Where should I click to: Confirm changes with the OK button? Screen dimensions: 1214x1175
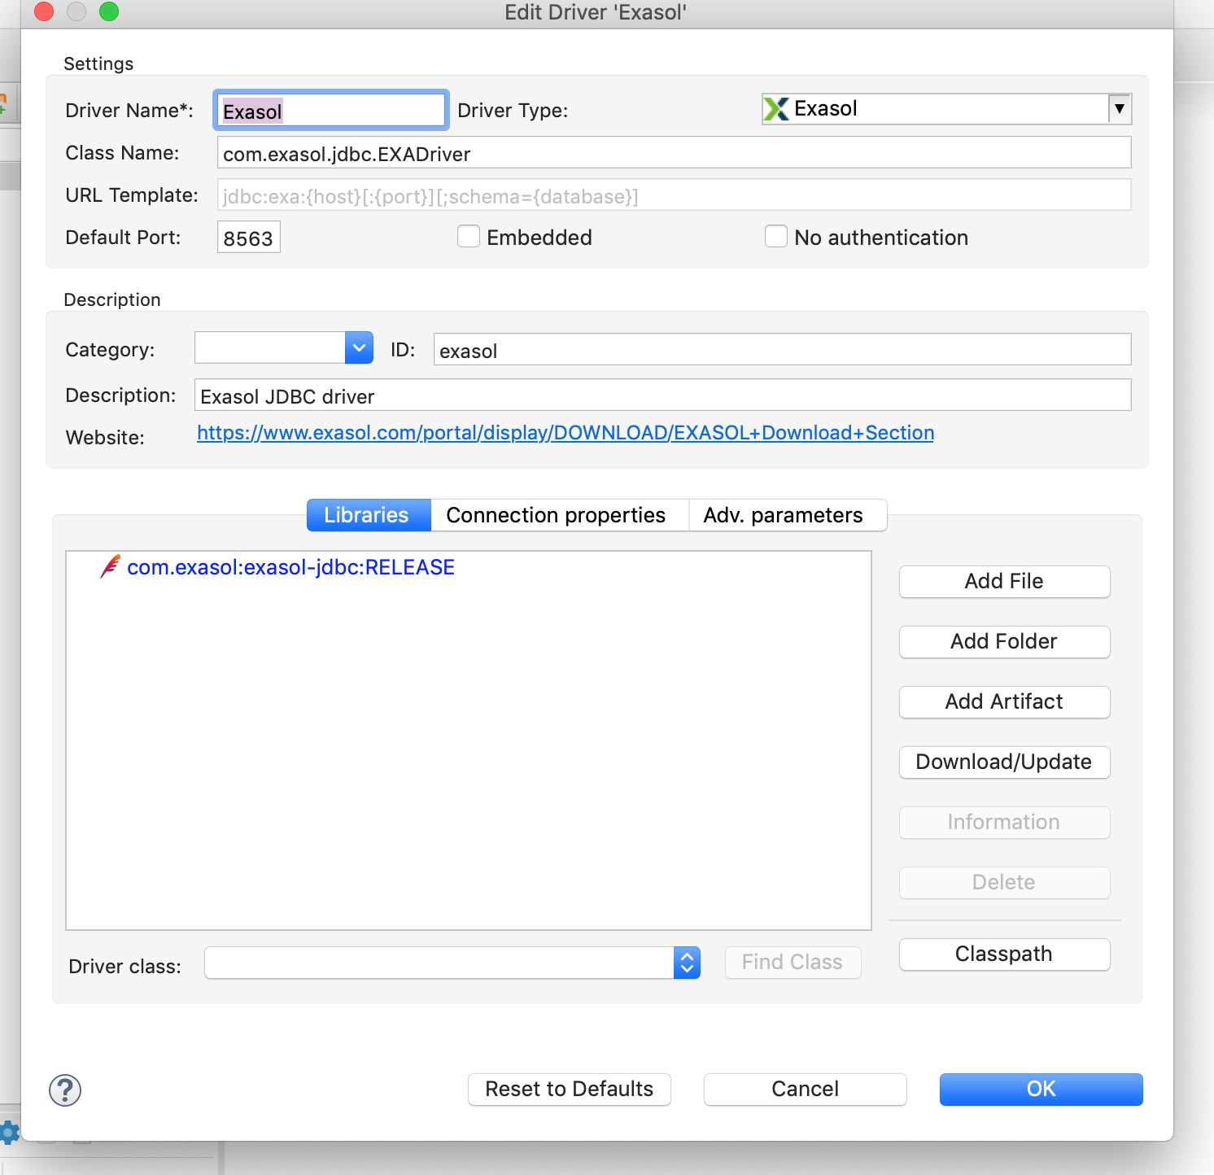coord(1040,1089)
